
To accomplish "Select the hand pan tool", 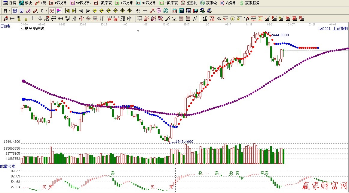I will (x=138, y=11).
